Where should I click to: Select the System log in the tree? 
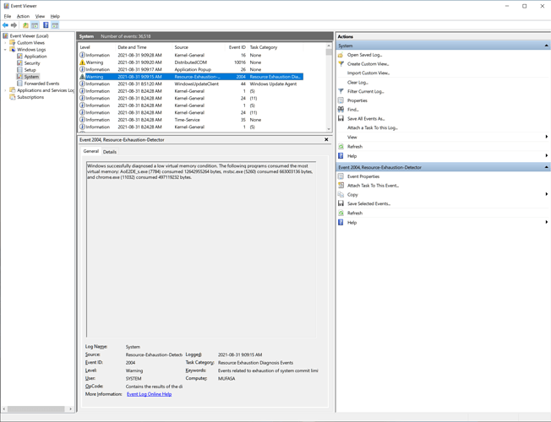point(31,77)
